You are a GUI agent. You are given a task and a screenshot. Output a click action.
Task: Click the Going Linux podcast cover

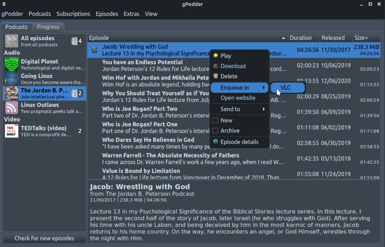(12, 78)
